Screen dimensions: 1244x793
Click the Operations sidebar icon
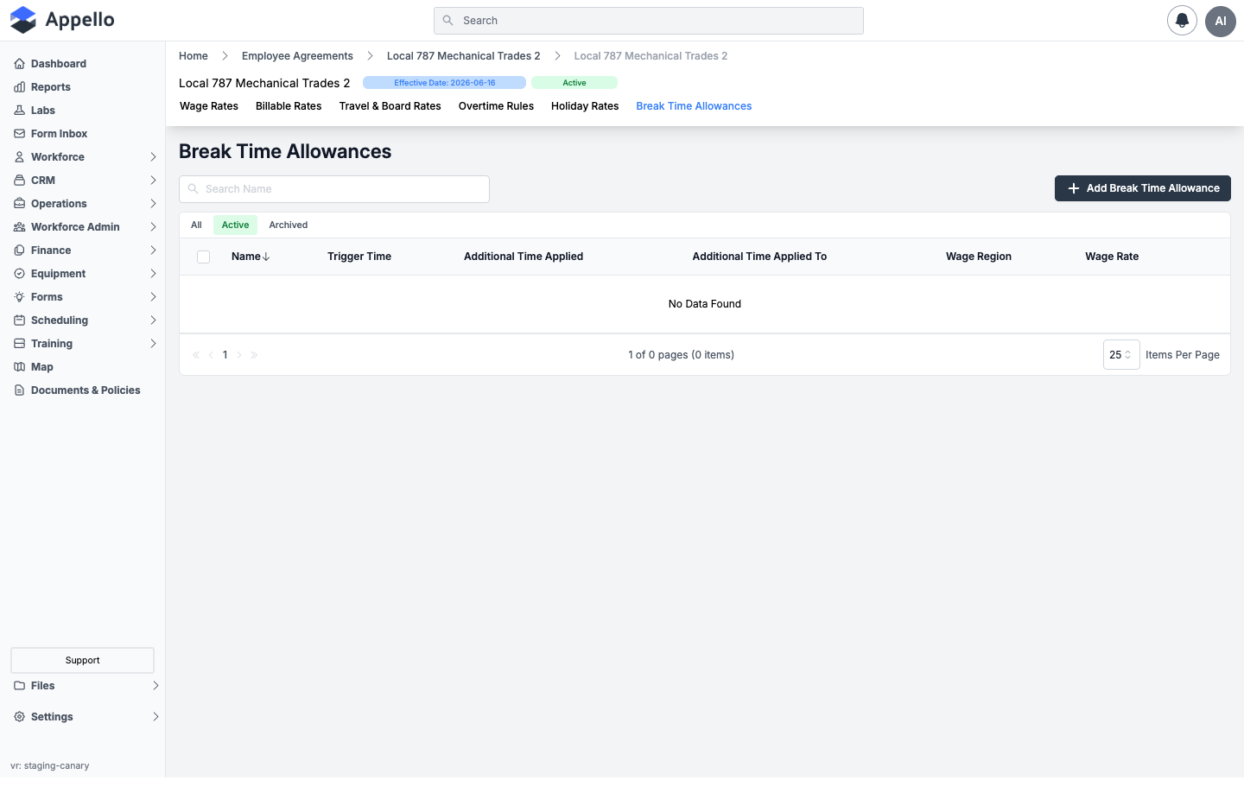pyautogui.click(x=19, y=204)
